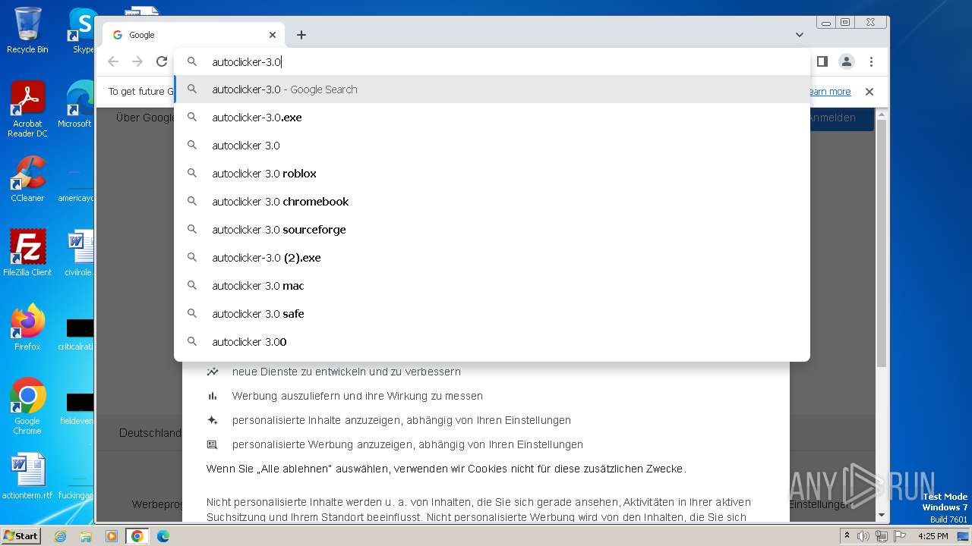This screenshot has width=972, height=546.
Task: Open Chrome three-dot menu
Action: pyautogui.click(x=871, y=61)
